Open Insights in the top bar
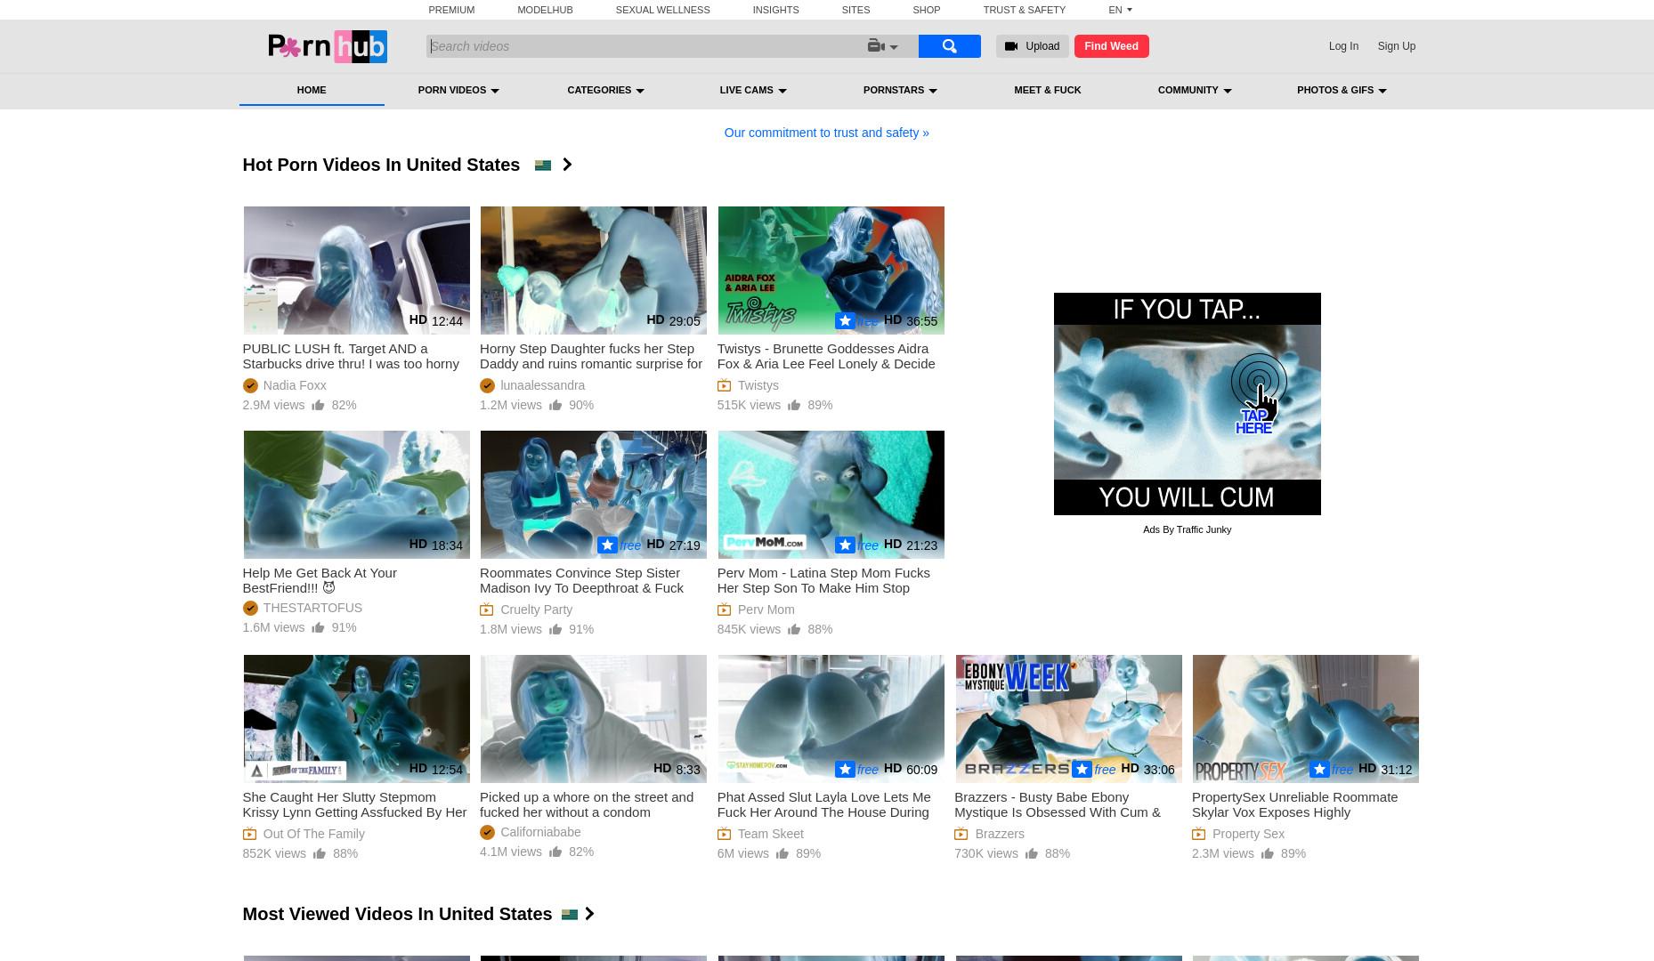 [x=775, y=10]
